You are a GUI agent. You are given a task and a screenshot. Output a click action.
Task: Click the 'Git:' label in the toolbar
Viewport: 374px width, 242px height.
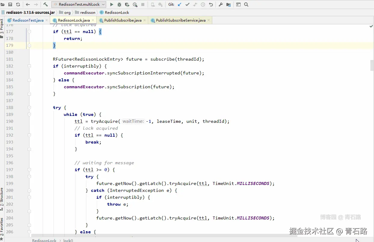tap(171, 5)
